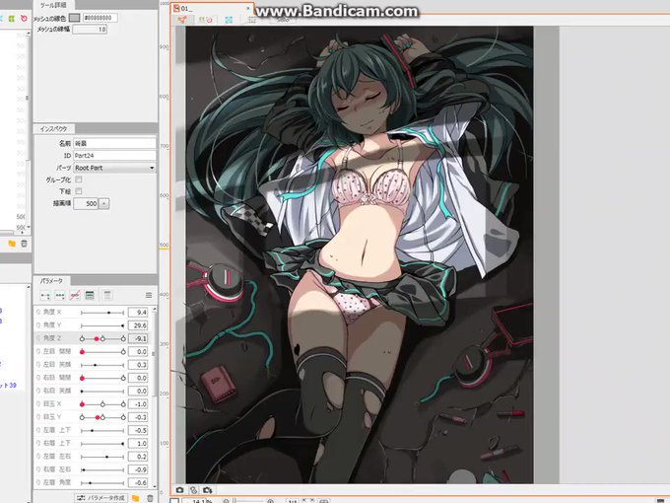Click the green and red icon in the canvas toolbar
The image size is (670, 503).
(x=206, y=20)
